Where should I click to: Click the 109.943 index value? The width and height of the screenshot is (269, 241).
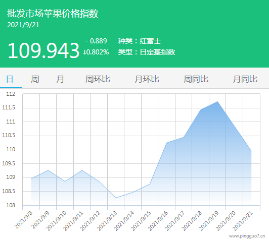click(x=43, y=50)
